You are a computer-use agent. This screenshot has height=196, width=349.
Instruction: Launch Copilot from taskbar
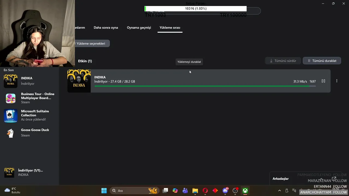(x=175, y=191)
